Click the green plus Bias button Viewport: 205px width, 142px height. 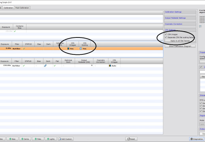[x=12, y=139]
